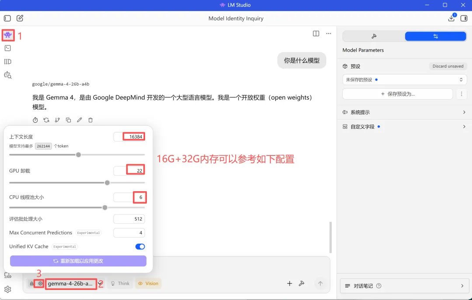
Task: Toggle the Think reasoning button
Action: [120, 283]
